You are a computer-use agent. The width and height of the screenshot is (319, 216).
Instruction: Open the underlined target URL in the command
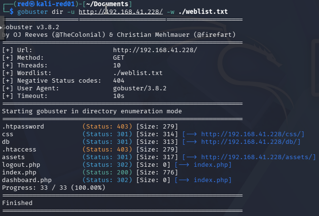[x=121, y=12]
